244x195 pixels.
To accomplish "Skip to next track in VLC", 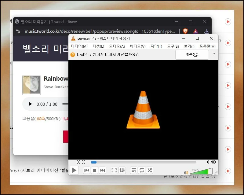I will [103, 170].
